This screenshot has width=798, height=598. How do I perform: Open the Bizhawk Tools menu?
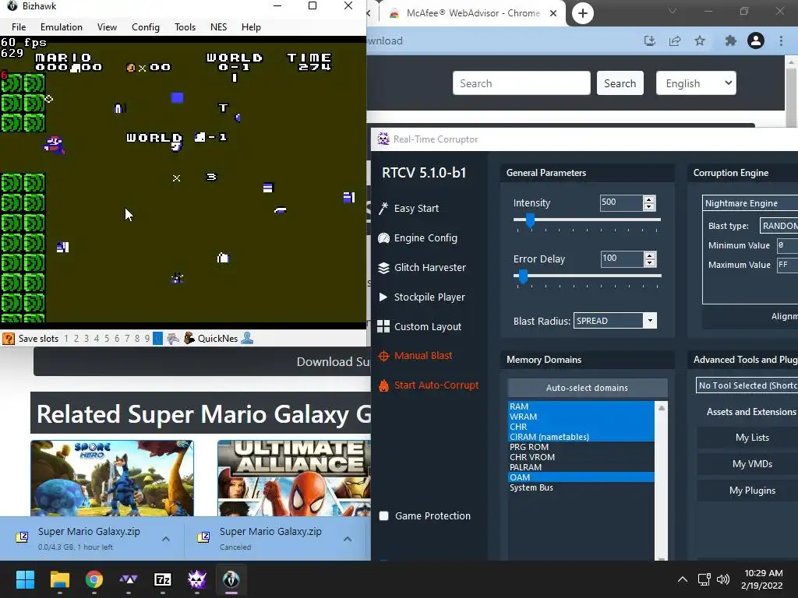(x=185, y=27)
